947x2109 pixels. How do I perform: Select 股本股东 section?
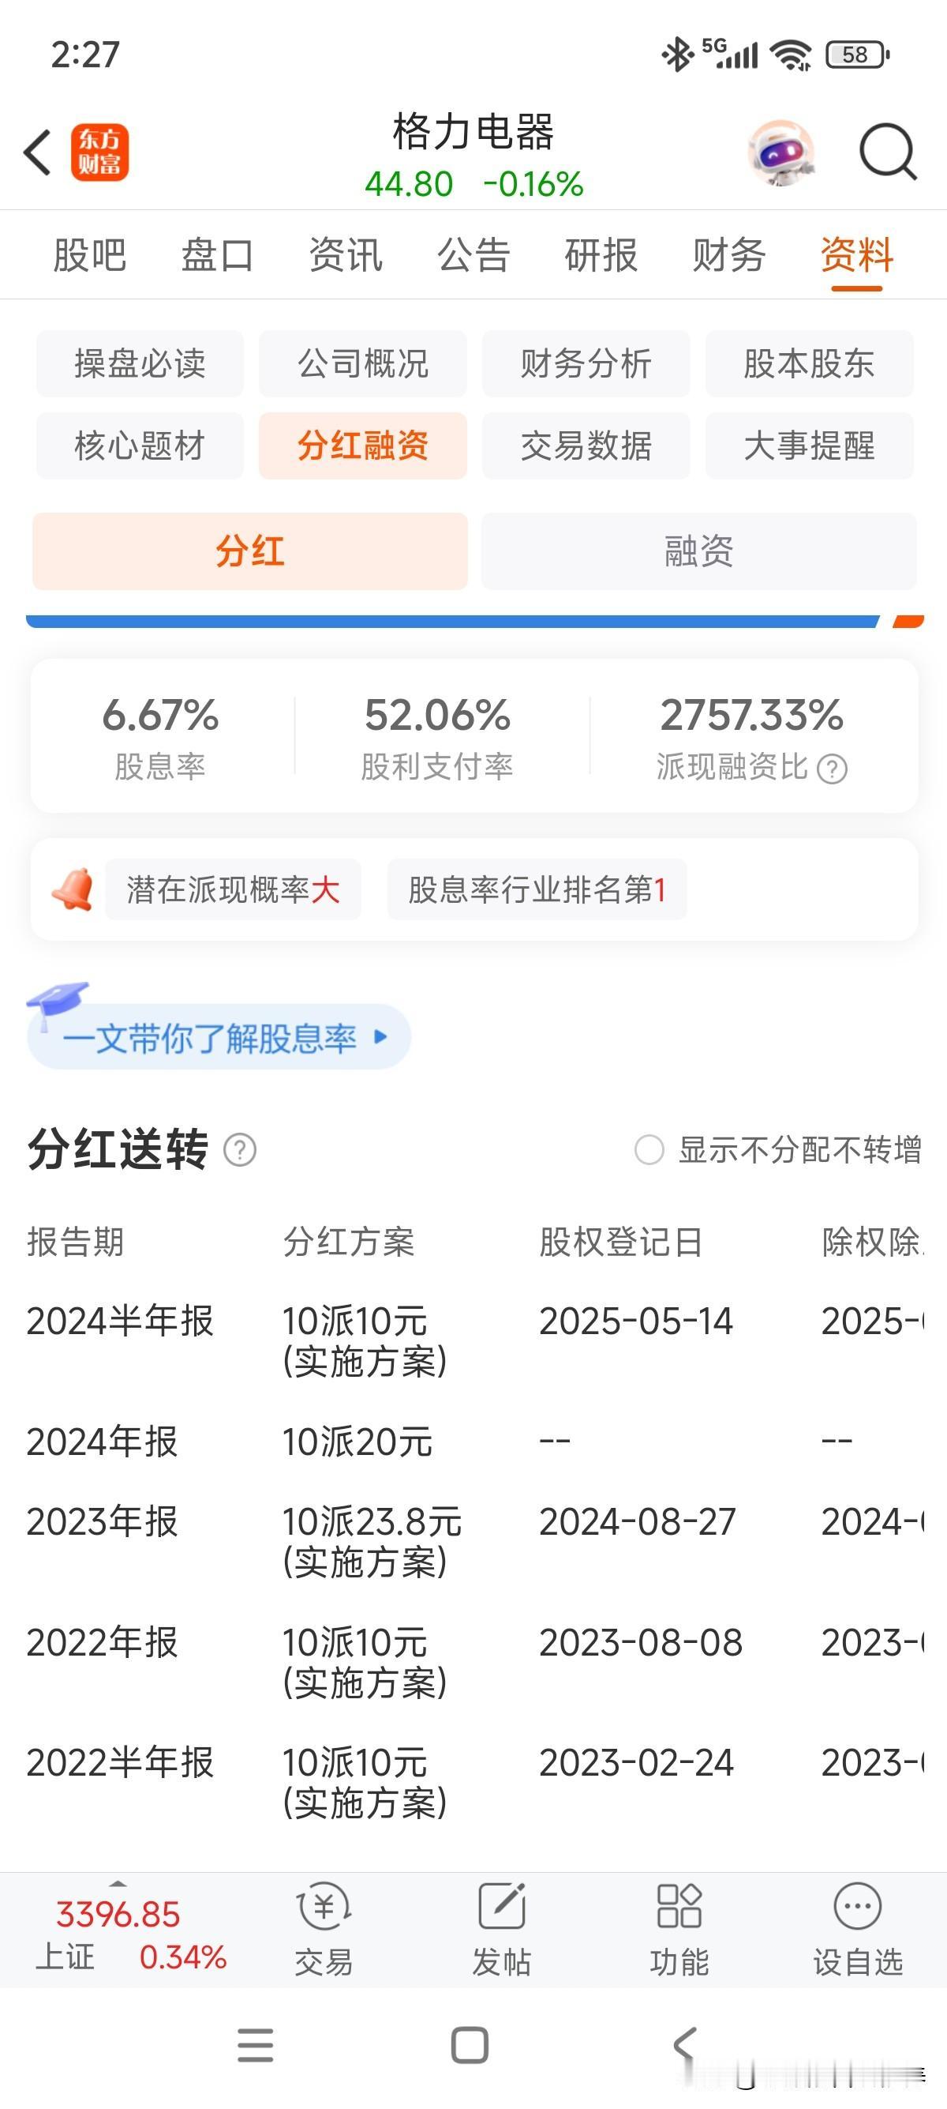tap(809, 363)
